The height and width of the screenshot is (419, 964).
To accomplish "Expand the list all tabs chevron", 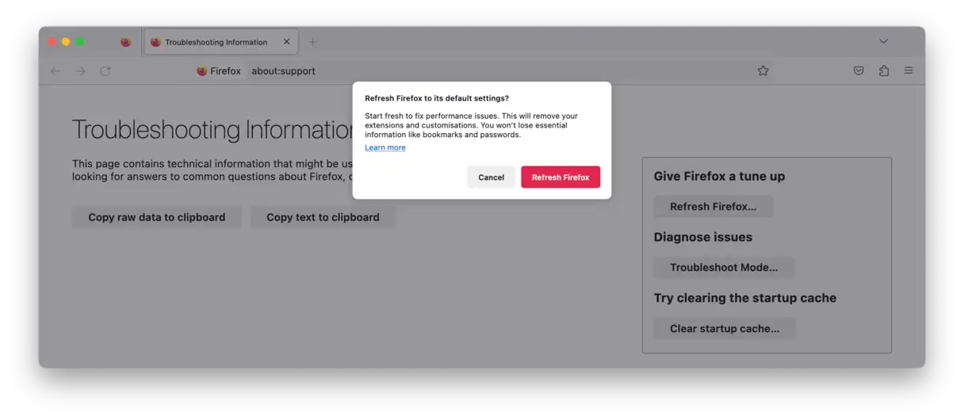I will [x=883, y=41].
